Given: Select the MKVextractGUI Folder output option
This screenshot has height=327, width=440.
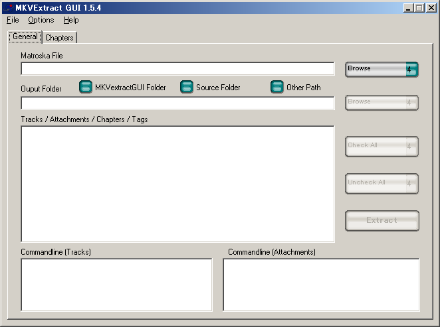Looking at the screenshot, I should 86,88.
